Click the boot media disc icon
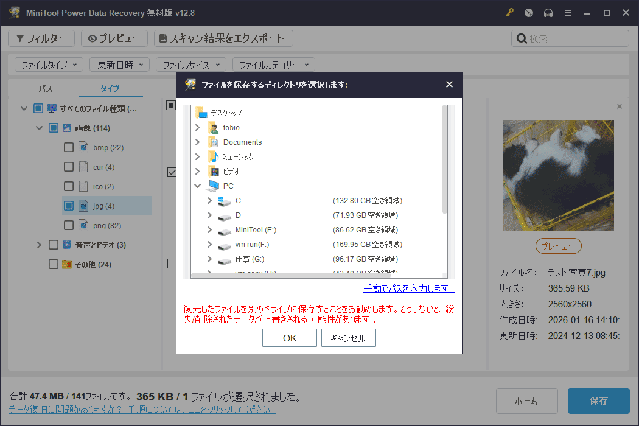The height and width of the screenshot is (426, 639). pyautogui.click(x=528, y=12)
